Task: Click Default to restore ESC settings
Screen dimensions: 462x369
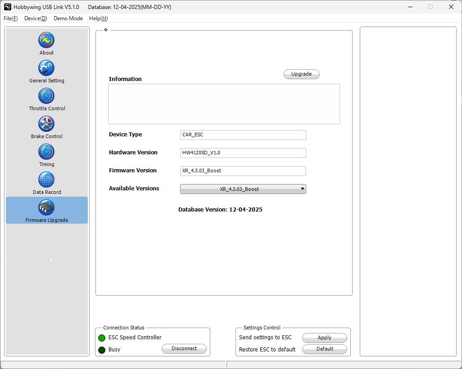Action: (324, 349)
